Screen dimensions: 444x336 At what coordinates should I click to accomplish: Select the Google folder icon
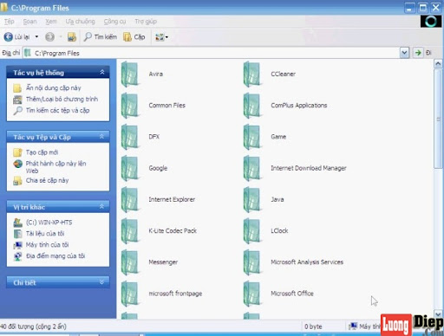(130, 168)
